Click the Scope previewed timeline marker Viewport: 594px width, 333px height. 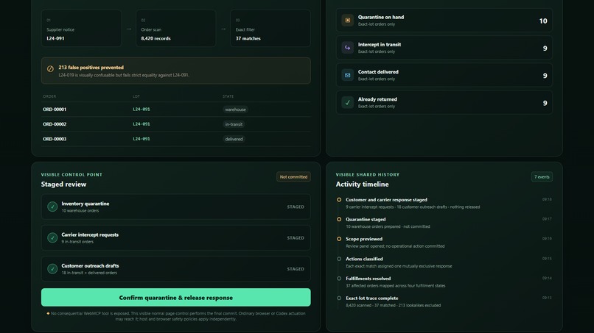pyautogui.click(x=339, y=239)
